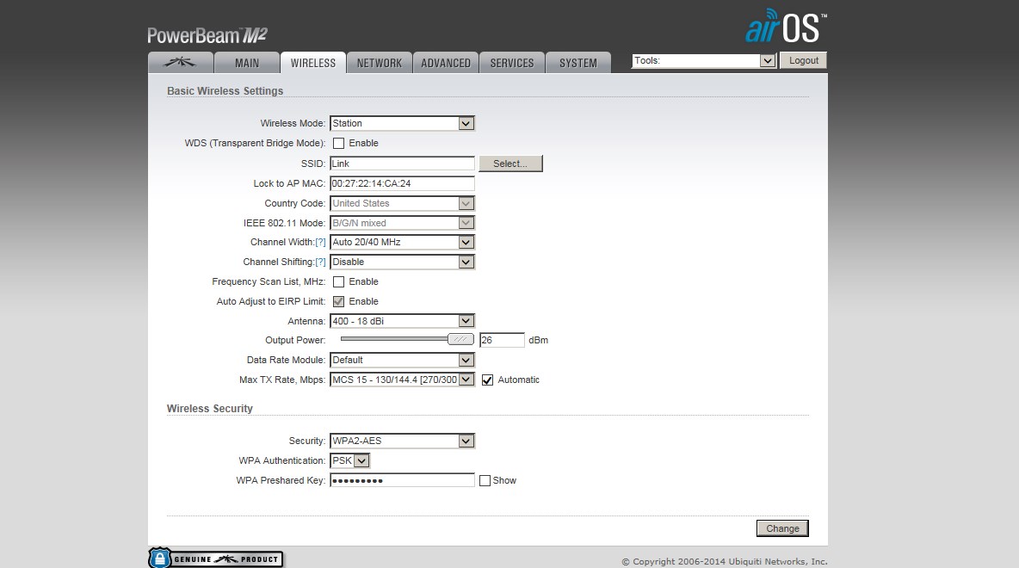
Task: Toggle Auto Adjust to EIRP Limit checkbox
Action: [x=338, y=301]
